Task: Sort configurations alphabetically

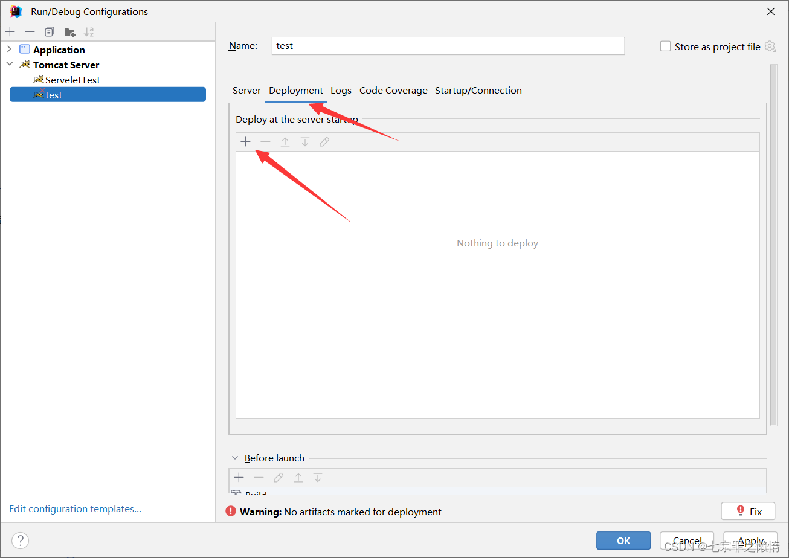Action: (89, 32)
